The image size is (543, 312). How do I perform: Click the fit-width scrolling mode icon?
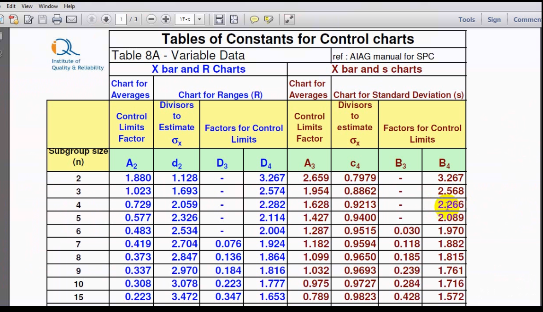[x=219, y=19]
